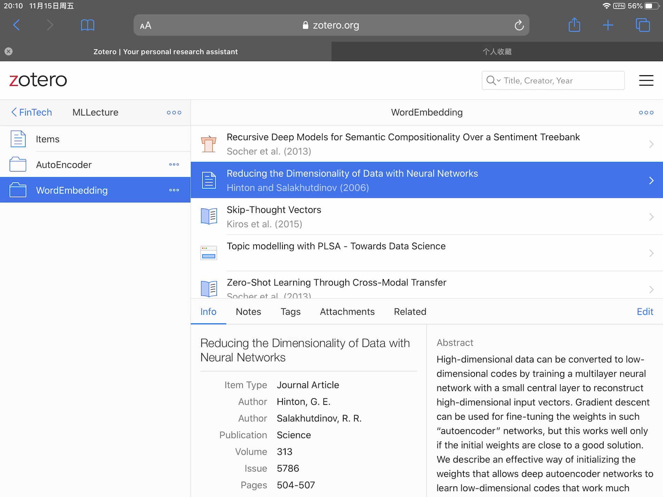Click the Edit button for article info
This screenshot has width=663, height=497.
[x=645, y=312]
